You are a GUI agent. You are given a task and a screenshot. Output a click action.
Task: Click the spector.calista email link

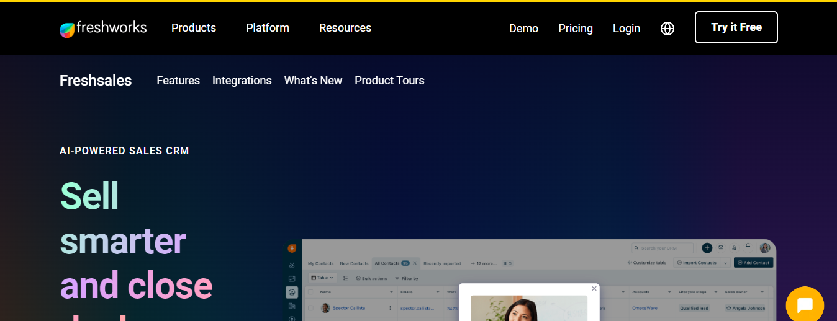[417, 308]
